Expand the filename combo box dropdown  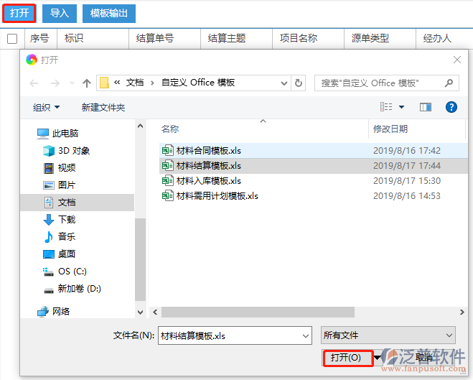[x=306, y=335]
